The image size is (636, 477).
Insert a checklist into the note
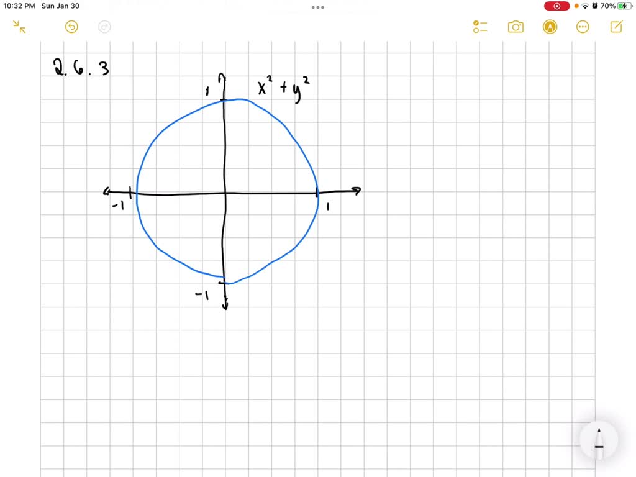point(479,27)
